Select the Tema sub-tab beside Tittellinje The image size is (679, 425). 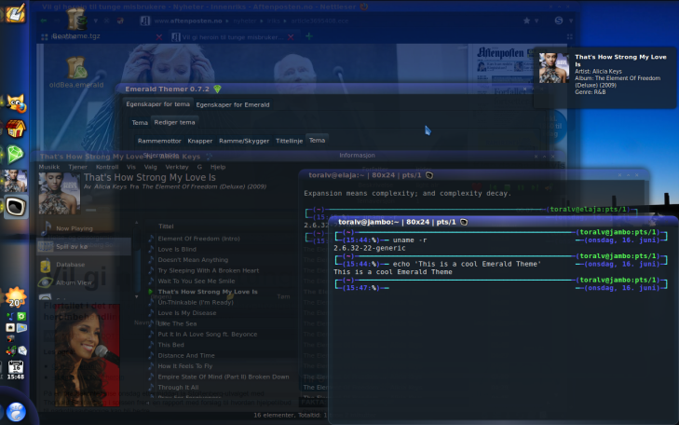[x=317, y=140]
